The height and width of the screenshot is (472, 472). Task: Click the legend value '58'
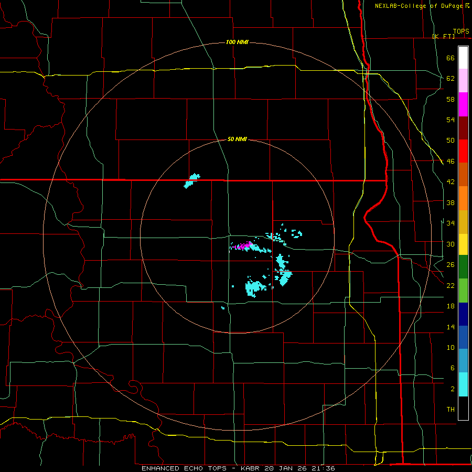point(450,99)
